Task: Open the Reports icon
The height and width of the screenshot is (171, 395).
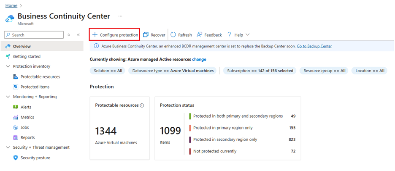Action: pos(16,137)
